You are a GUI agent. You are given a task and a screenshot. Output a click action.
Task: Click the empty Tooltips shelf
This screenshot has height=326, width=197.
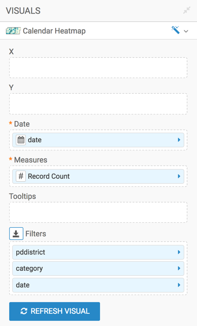pyautogui.click(x=98, y=212)
